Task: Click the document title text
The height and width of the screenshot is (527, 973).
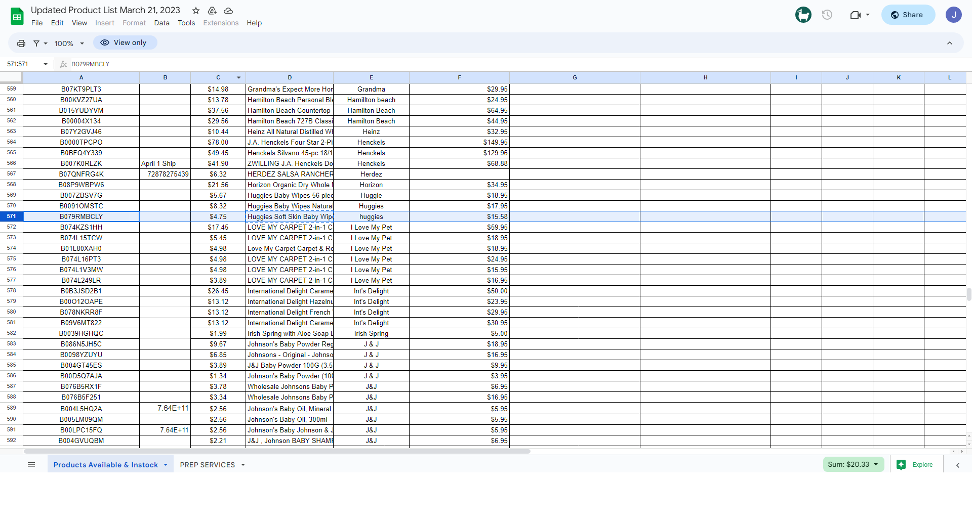Action: tap(105, 10)
